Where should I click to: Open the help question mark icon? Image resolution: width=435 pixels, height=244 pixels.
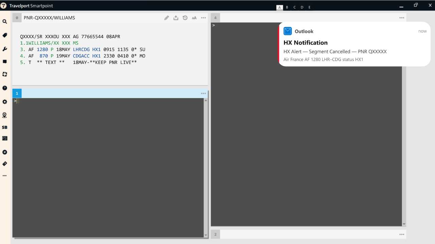5,88
